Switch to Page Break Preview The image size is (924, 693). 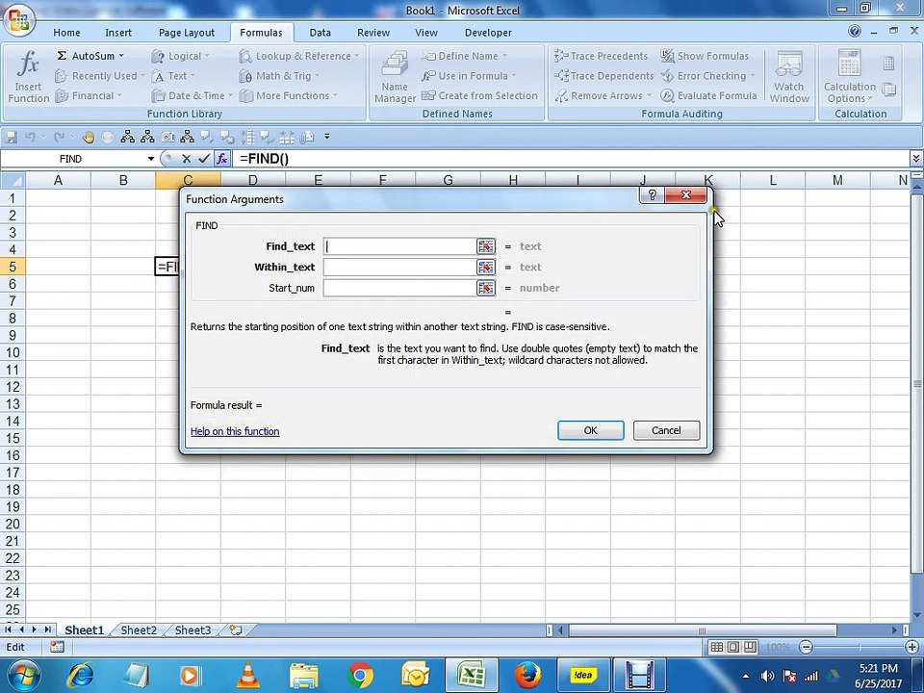tap(750, 647)
